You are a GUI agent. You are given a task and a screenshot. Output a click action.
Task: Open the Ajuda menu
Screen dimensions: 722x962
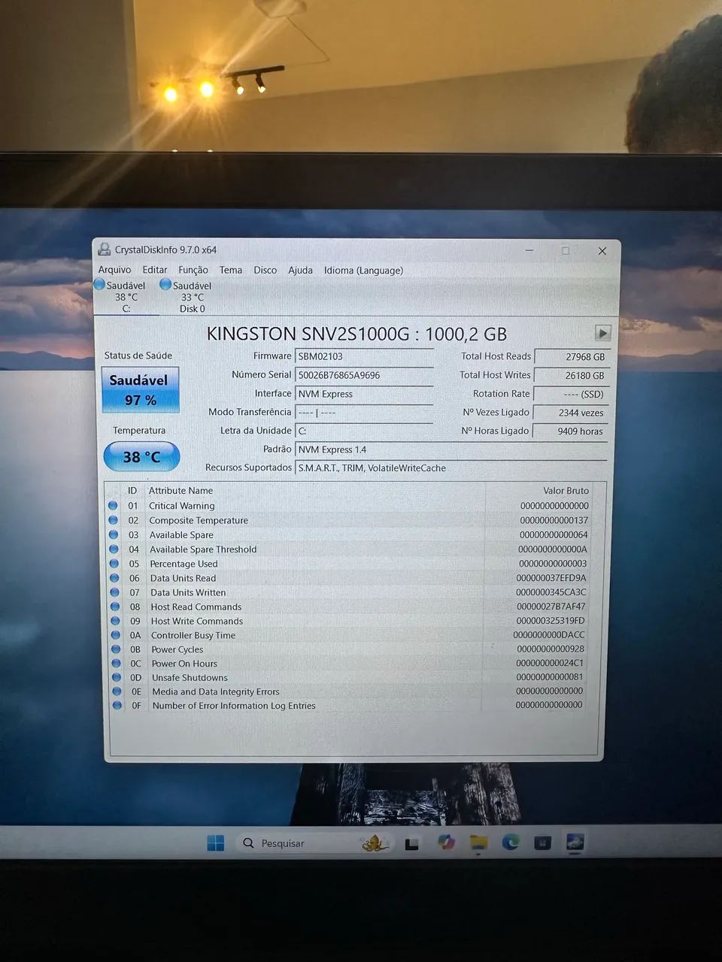[x=300, y=270]
